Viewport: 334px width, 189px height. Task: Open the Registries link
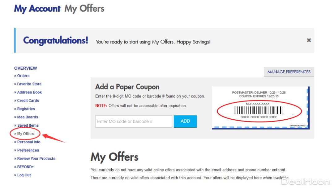(x=26, y=109)
